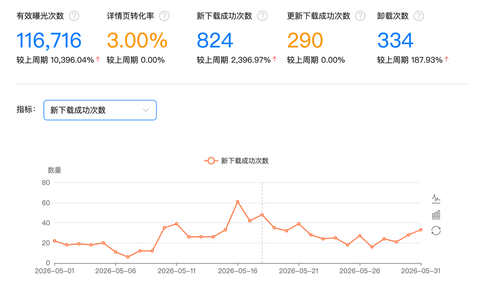Click the last data point at 2026-05-31
Image resolution: width=483 pixels, height=284 pixels.
click(421, 230)
